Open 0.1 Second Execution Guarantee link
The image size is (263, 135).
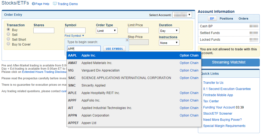pos(227,89)
